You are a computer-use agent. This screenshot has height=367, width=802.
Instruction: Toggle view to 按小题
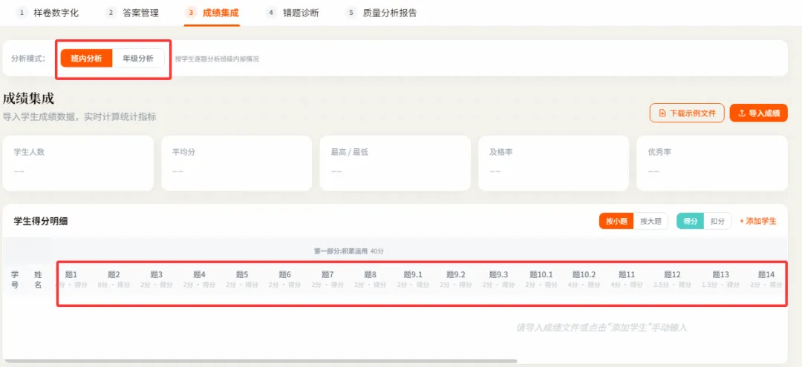click(616, 221)
